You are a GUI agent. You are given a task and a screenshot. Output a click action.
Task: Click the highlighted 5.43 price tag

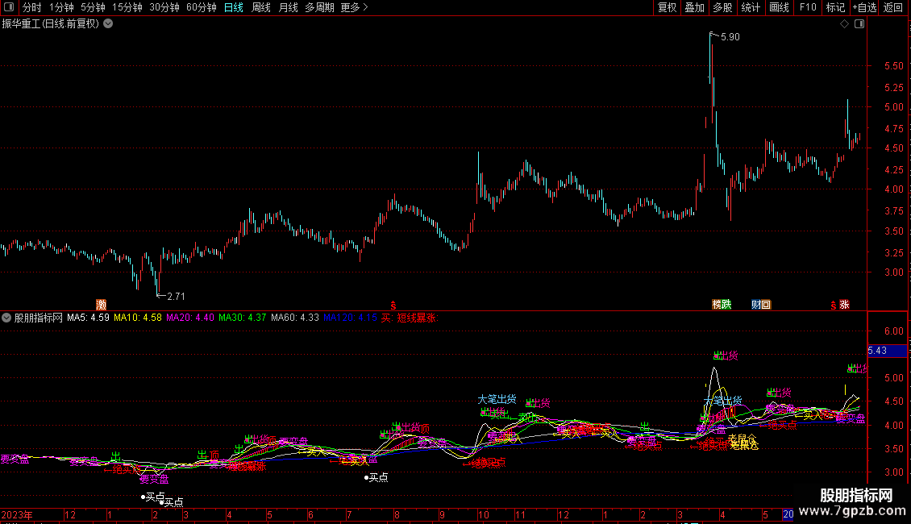tap(887, 351)
